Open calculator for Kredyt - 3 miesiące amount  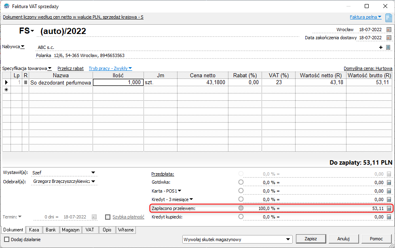389,199
